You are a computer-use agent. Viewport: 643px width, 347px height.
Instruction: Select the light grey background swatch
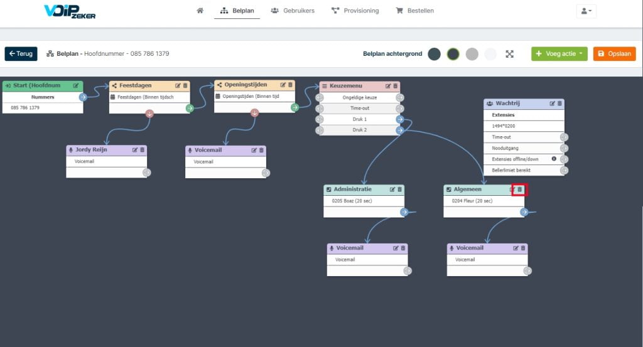point(472,54)
